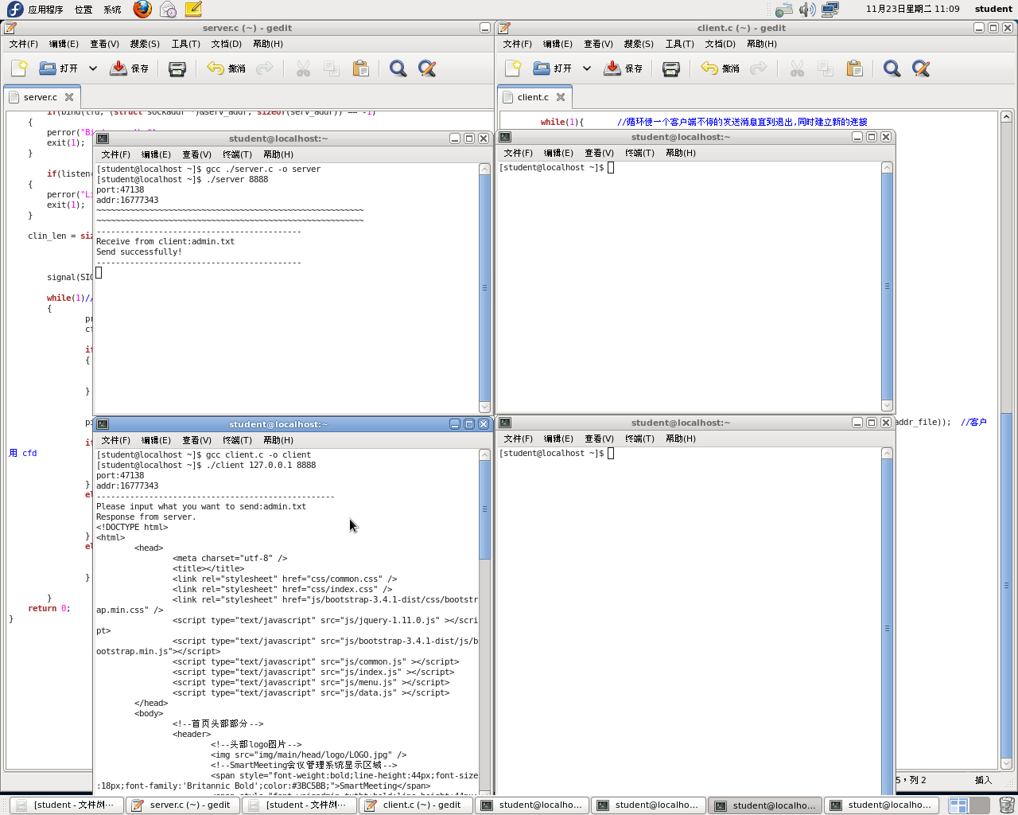This screenshot has width=1018, height=815.
Task: Open the 工具(T) menu in server.c gedit
Action: (186, 44)
